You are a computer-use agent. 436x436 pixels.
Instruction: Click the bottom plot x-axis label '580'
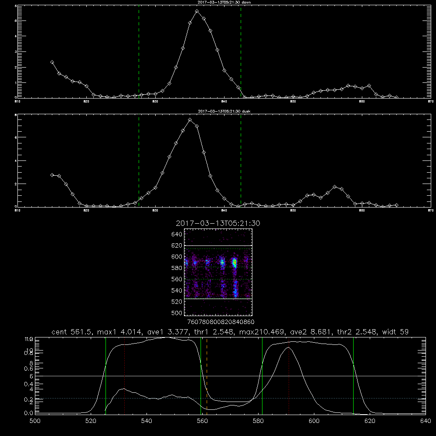click(x=258, y=421)
